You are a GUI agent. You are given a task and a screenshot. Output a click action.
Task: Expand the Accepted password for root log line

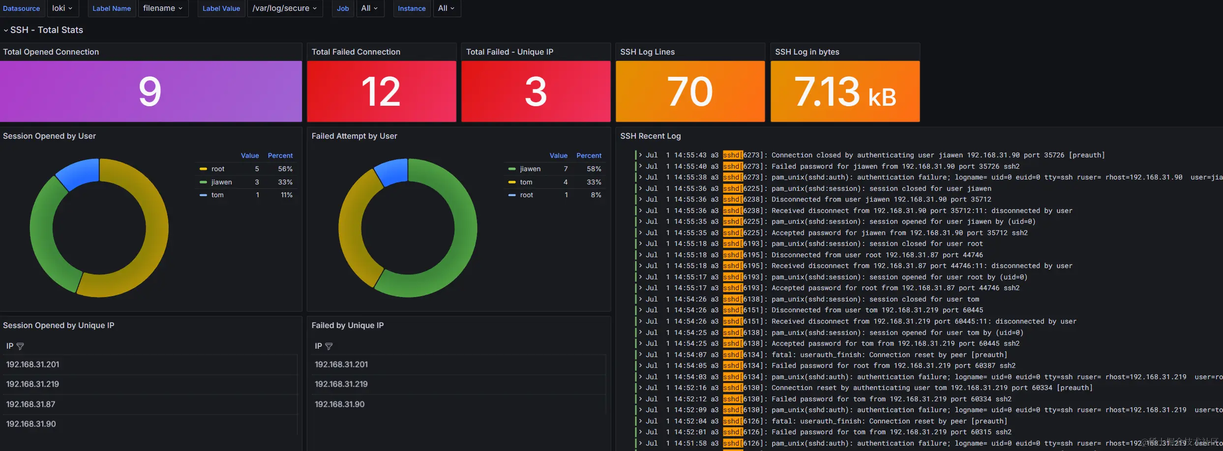pos(640,288)
